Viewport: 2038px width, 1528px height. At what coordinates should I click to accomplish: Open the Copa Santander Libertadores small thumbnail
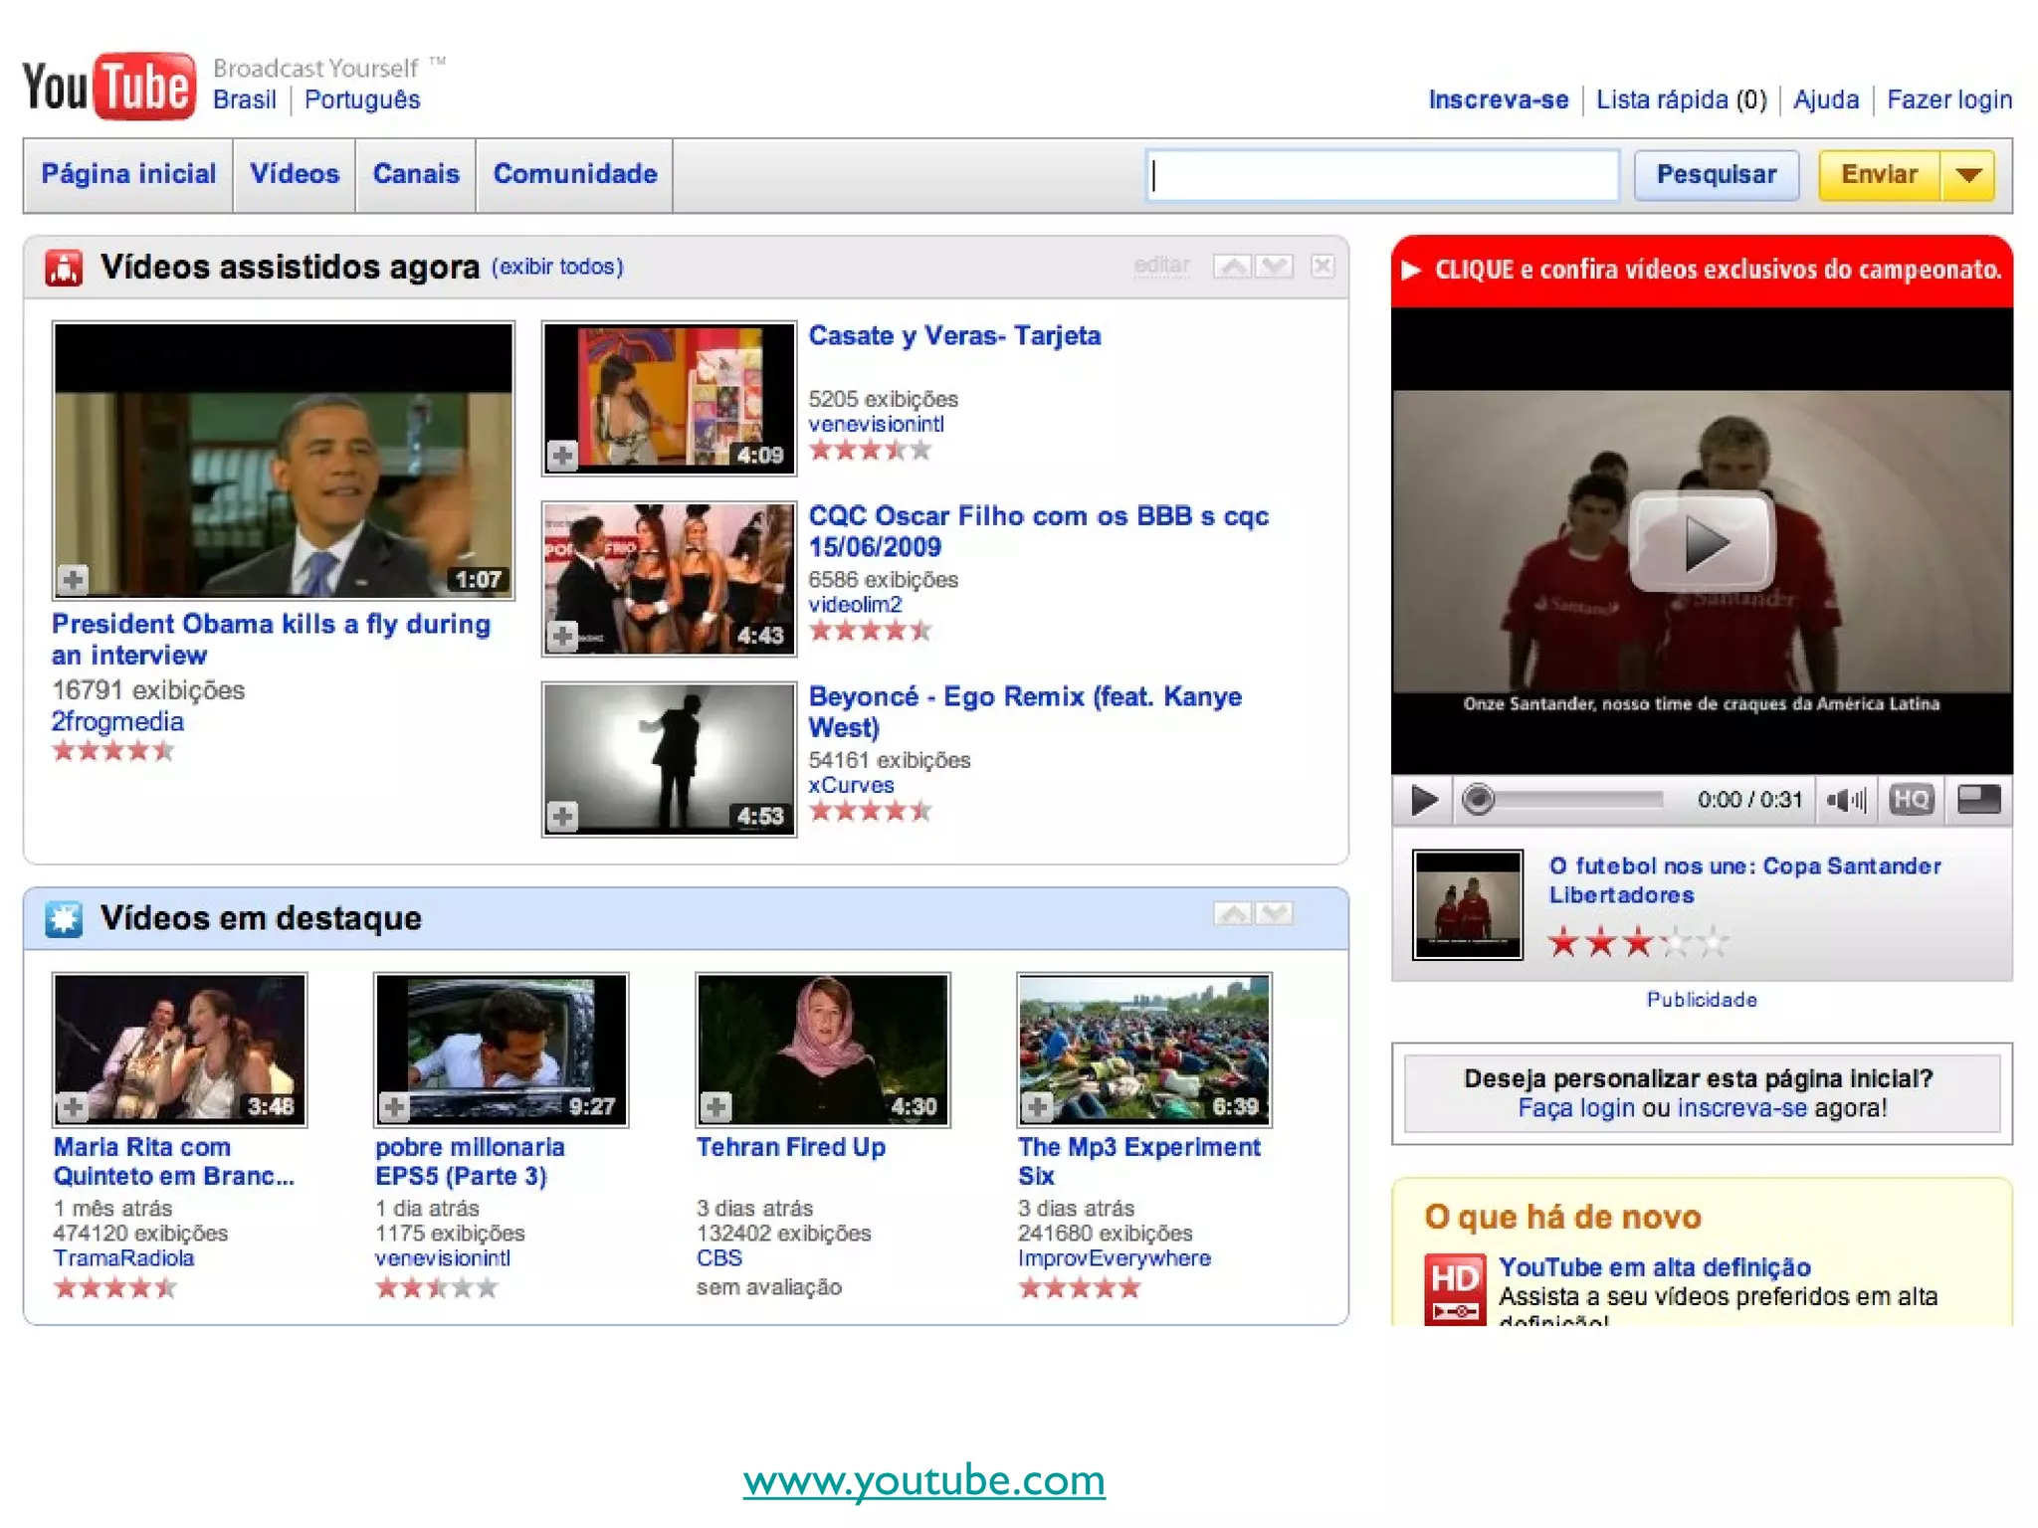pyautogui.click(x=1468, y=904)
